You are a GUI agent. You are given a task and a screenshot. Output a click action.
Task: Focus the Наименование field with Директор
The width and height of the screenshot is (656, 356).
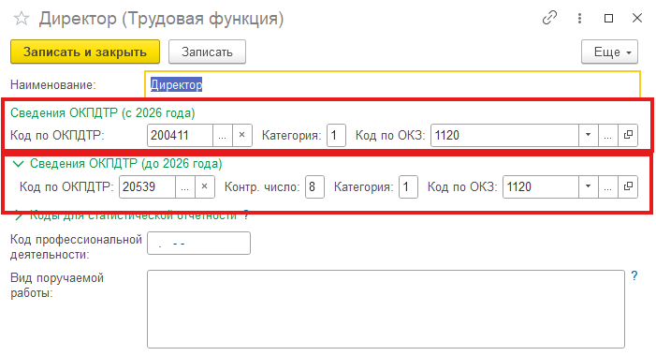(392, 84)
